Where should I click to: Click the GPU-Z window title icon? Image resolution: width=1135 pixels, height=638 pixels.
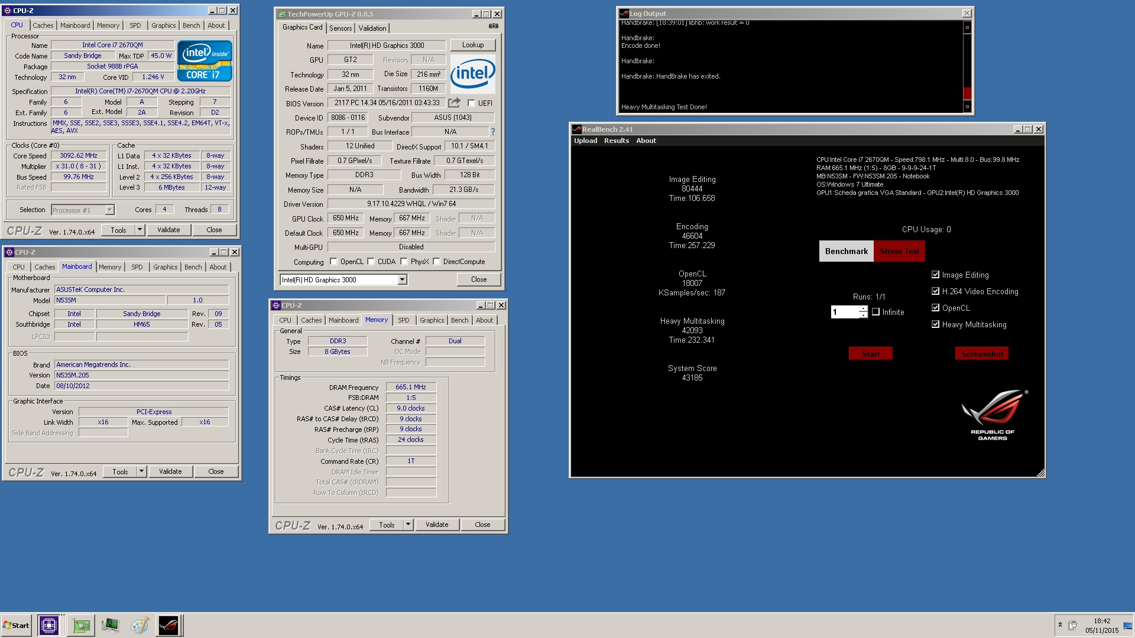(x=282, y=14)
